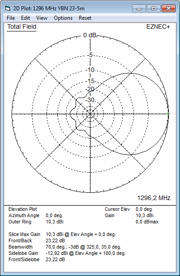Open the File menu
This screenshot has width=180, height=276.
click(11, 18)
